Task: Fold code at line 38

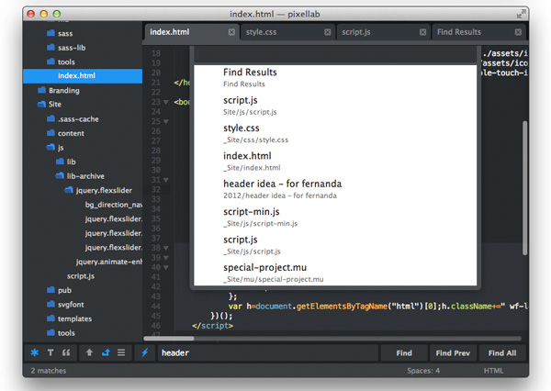Action: (x=166, y=248)
